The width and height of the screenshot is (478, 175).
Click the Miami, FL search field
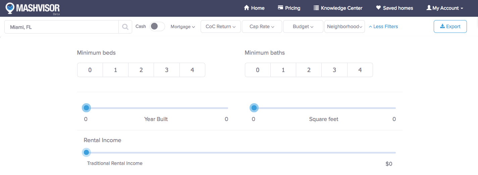[x=62, y=27]
